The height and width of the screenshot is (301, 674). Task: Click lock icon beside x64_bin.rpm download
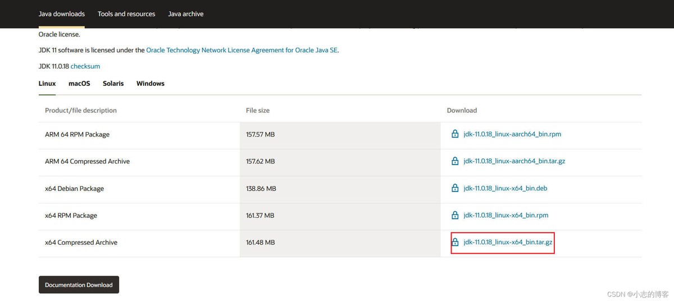coord(455,215)
